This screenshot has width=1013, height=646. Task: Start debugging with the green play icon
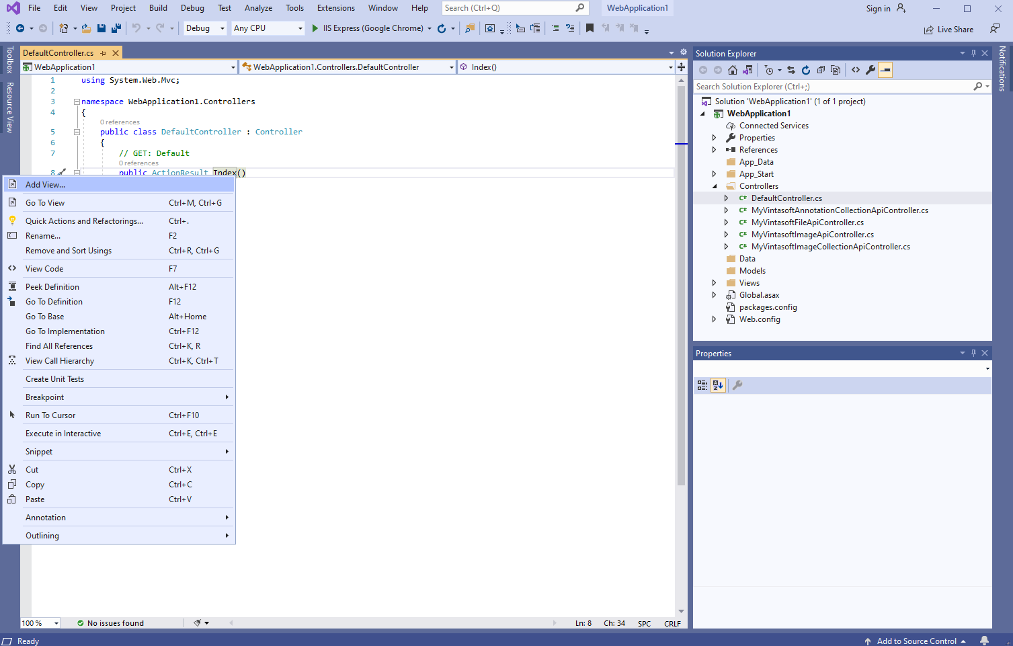(x=315, y=28)
